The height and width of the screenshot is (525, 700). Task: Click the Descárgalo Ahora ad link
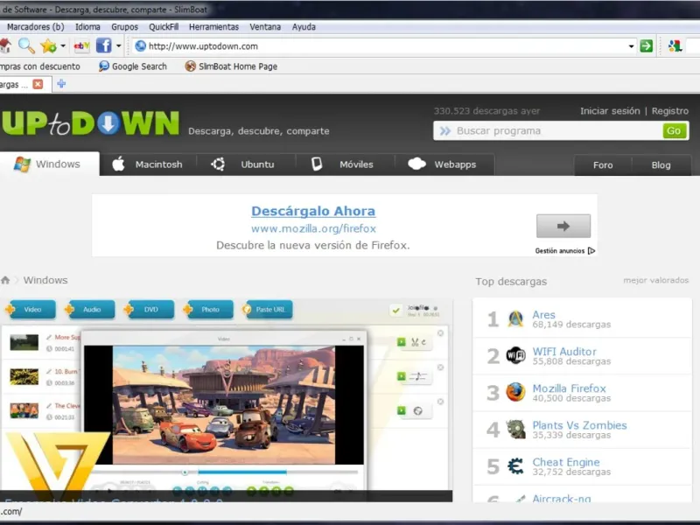tap(313, 211)
